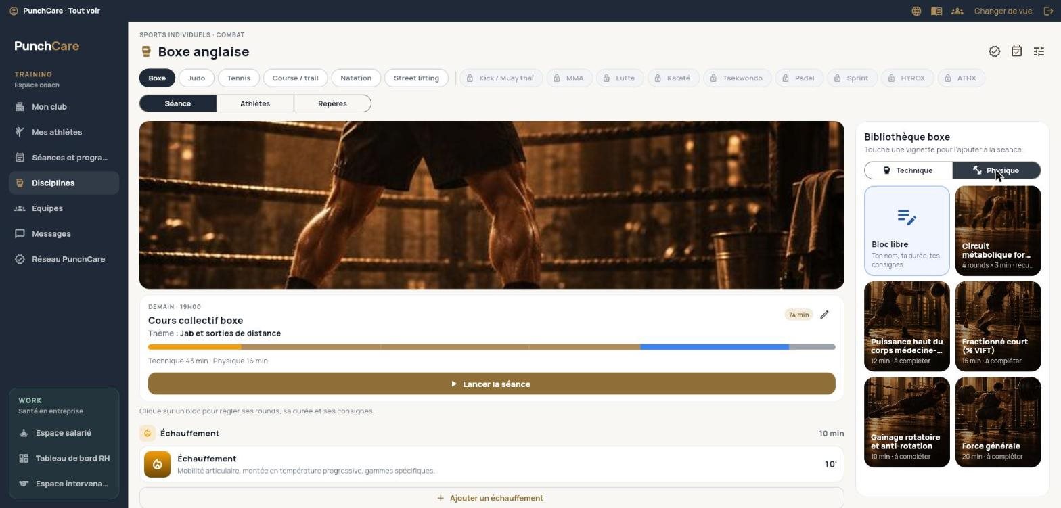Screen dimensions: 1061x508
Task: Select the Judo discipline chip
Action: click(x=196, y=78)
